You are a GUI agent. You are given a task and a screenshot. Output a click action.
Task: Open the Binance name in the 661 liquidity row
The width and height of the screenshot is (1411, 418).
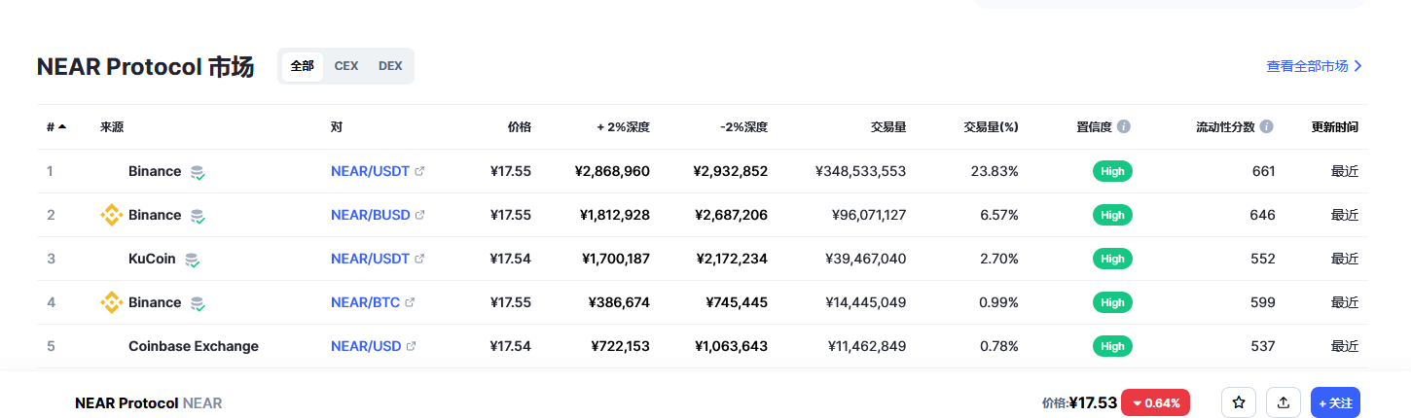click(155, 171)
